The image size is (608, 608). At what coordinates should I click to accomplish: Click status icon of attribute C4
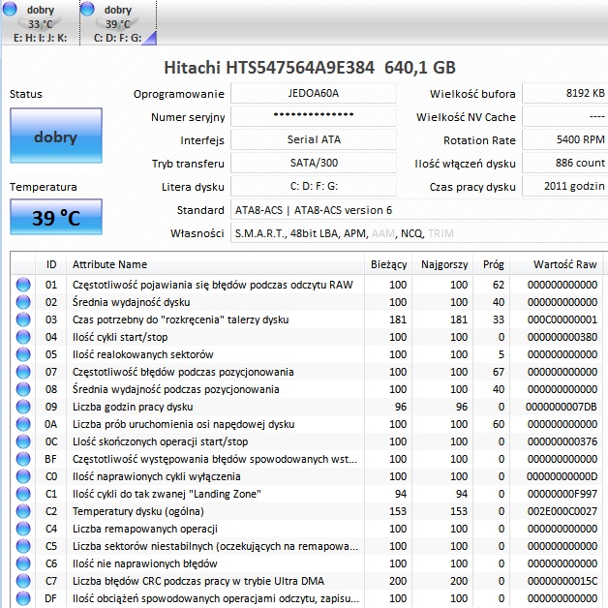click(x=23, y=529)
